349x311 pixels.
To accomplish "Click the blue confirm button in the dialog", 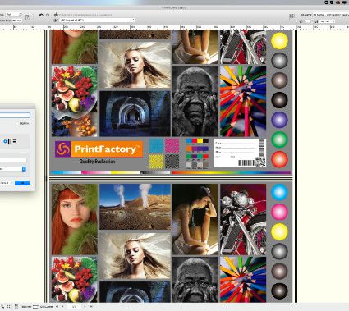I will coord(22,183).
